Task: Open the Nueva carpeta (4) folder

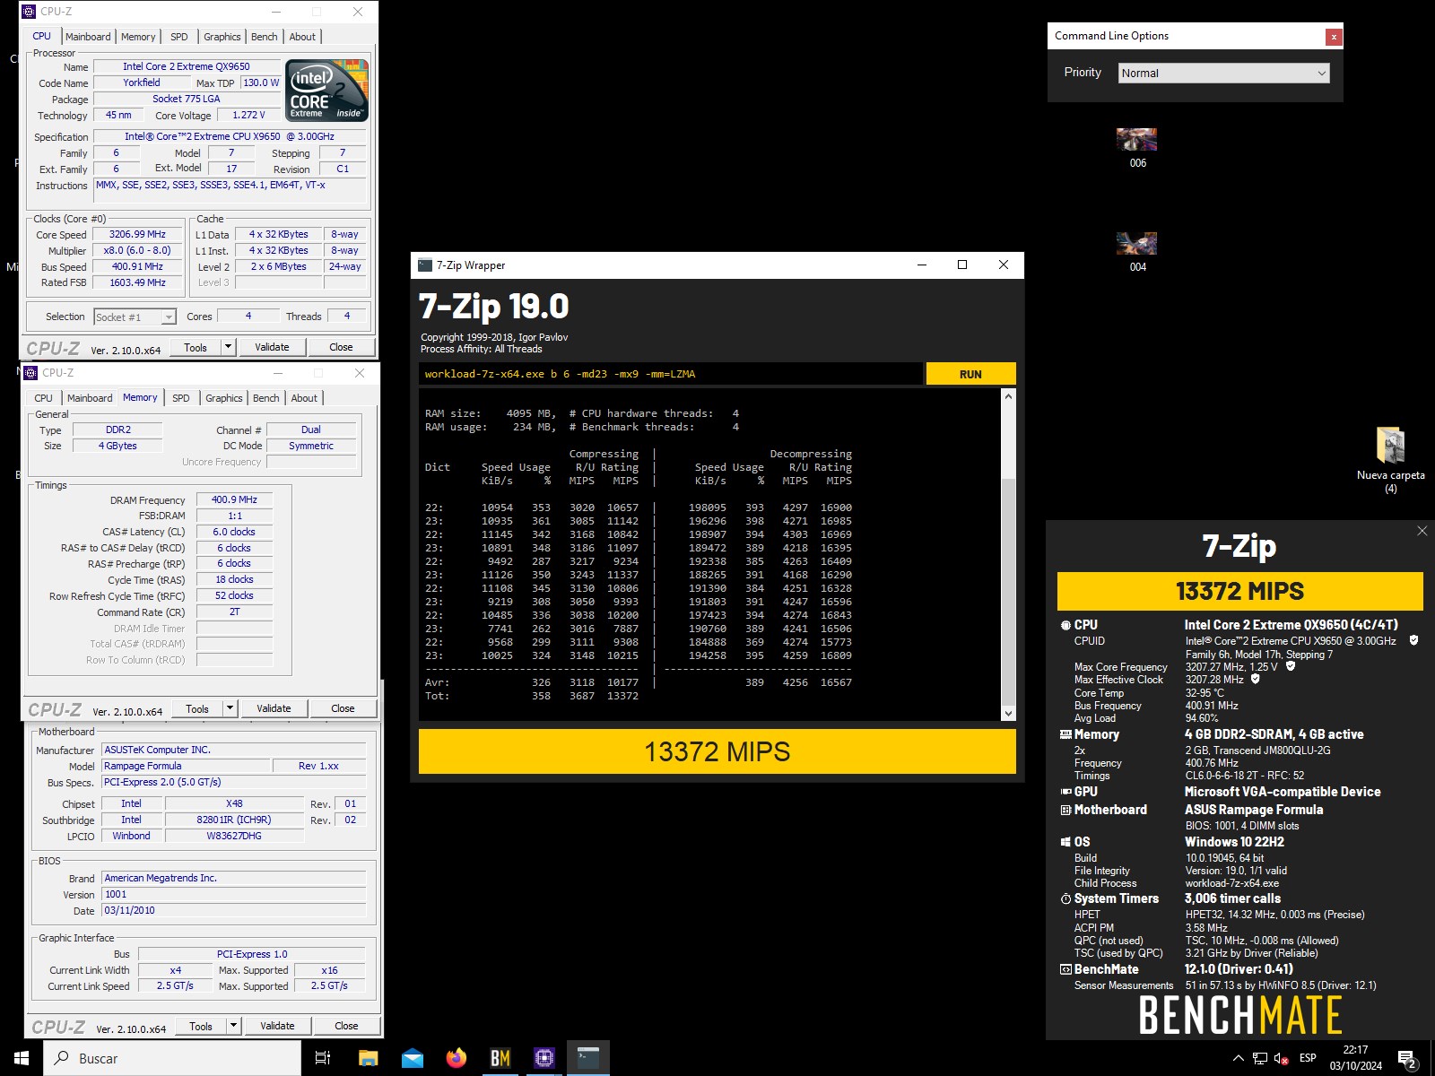Action: coord(1390,460)
